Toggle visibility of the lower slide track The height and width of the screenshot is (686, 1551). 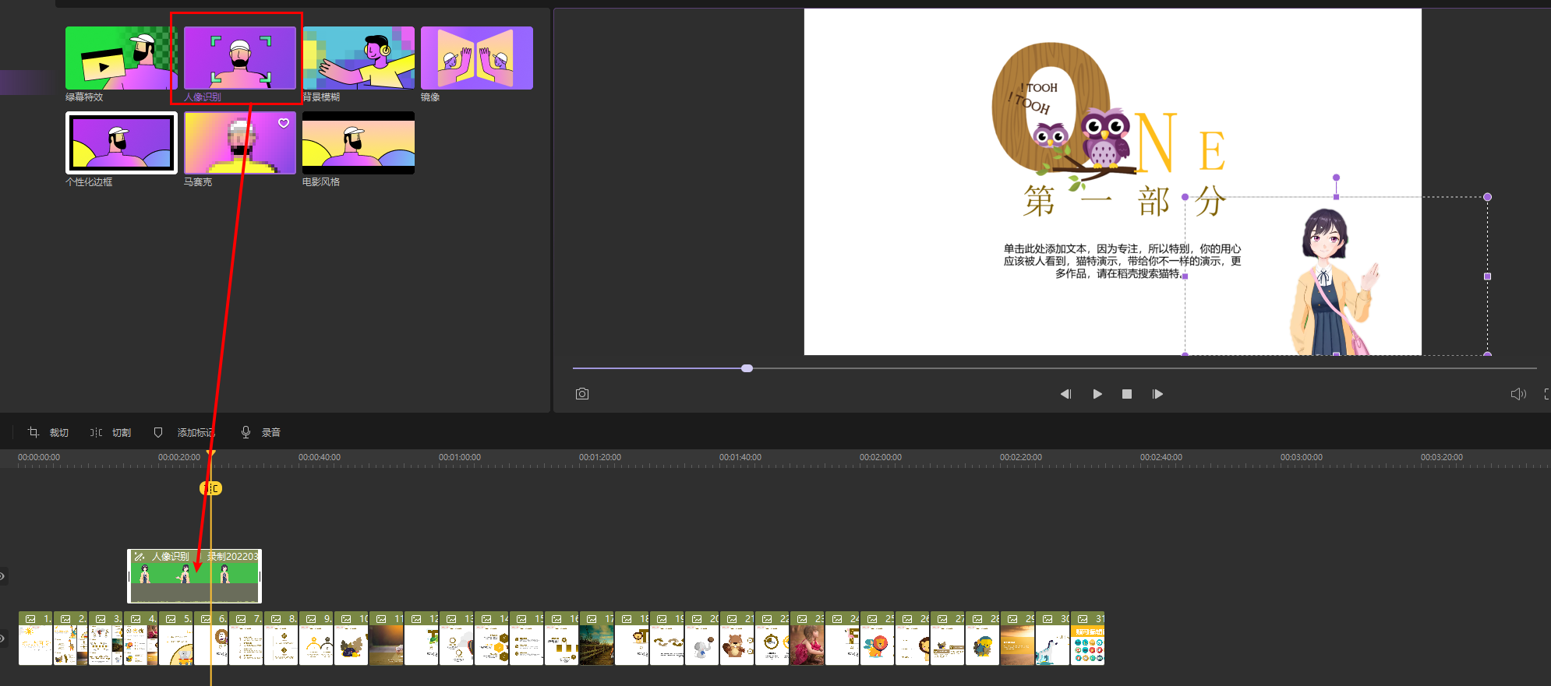click(2, 639)
